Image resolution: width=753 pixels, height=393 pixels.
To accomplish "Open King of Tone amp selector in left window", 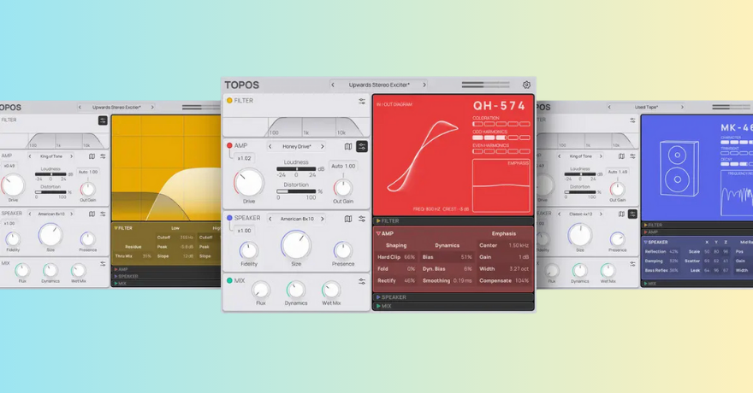I will click(50, 156).
